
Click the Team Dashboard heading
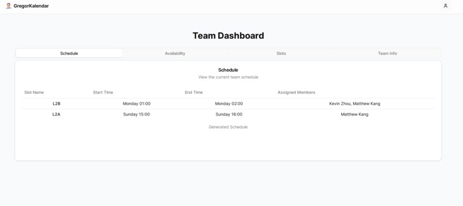[x=228, y=35]
